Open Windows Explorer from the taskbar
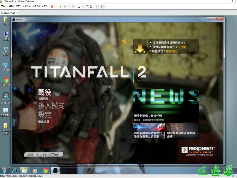 click(x=25, y=171)
